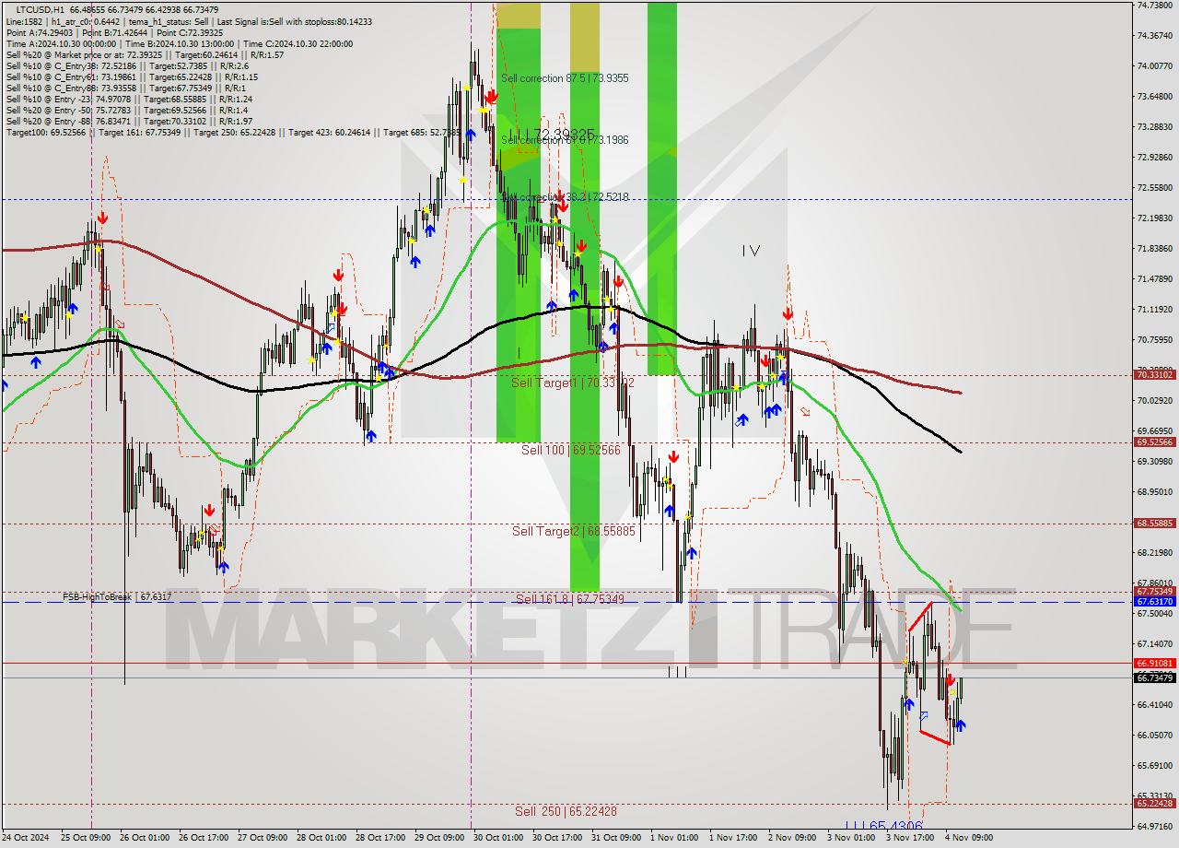Click the '25 Oct 09:00' time axis label
Screen dimensions: 1179x848
[85, 838]
